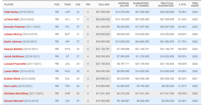Sort by AVERAGE SALARY column header
Viewport: 202px width, 105px height.
[124, 5]
